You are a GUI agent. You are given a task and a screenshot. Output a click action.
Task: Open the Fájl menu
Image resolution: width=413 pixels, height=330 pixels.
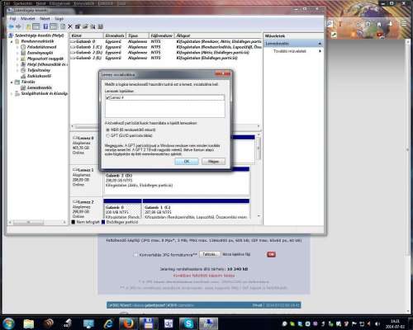pyautogui.click(x=12, y=18)
